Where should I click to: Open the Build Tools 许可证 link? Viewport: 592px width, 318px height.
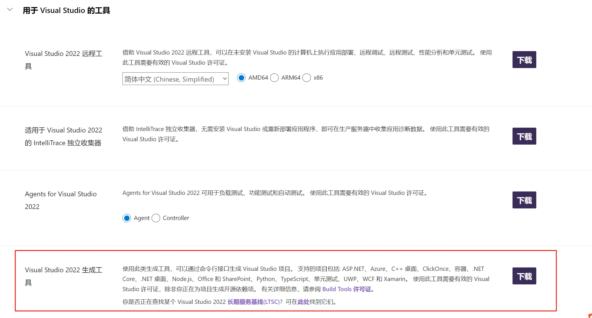346,289
